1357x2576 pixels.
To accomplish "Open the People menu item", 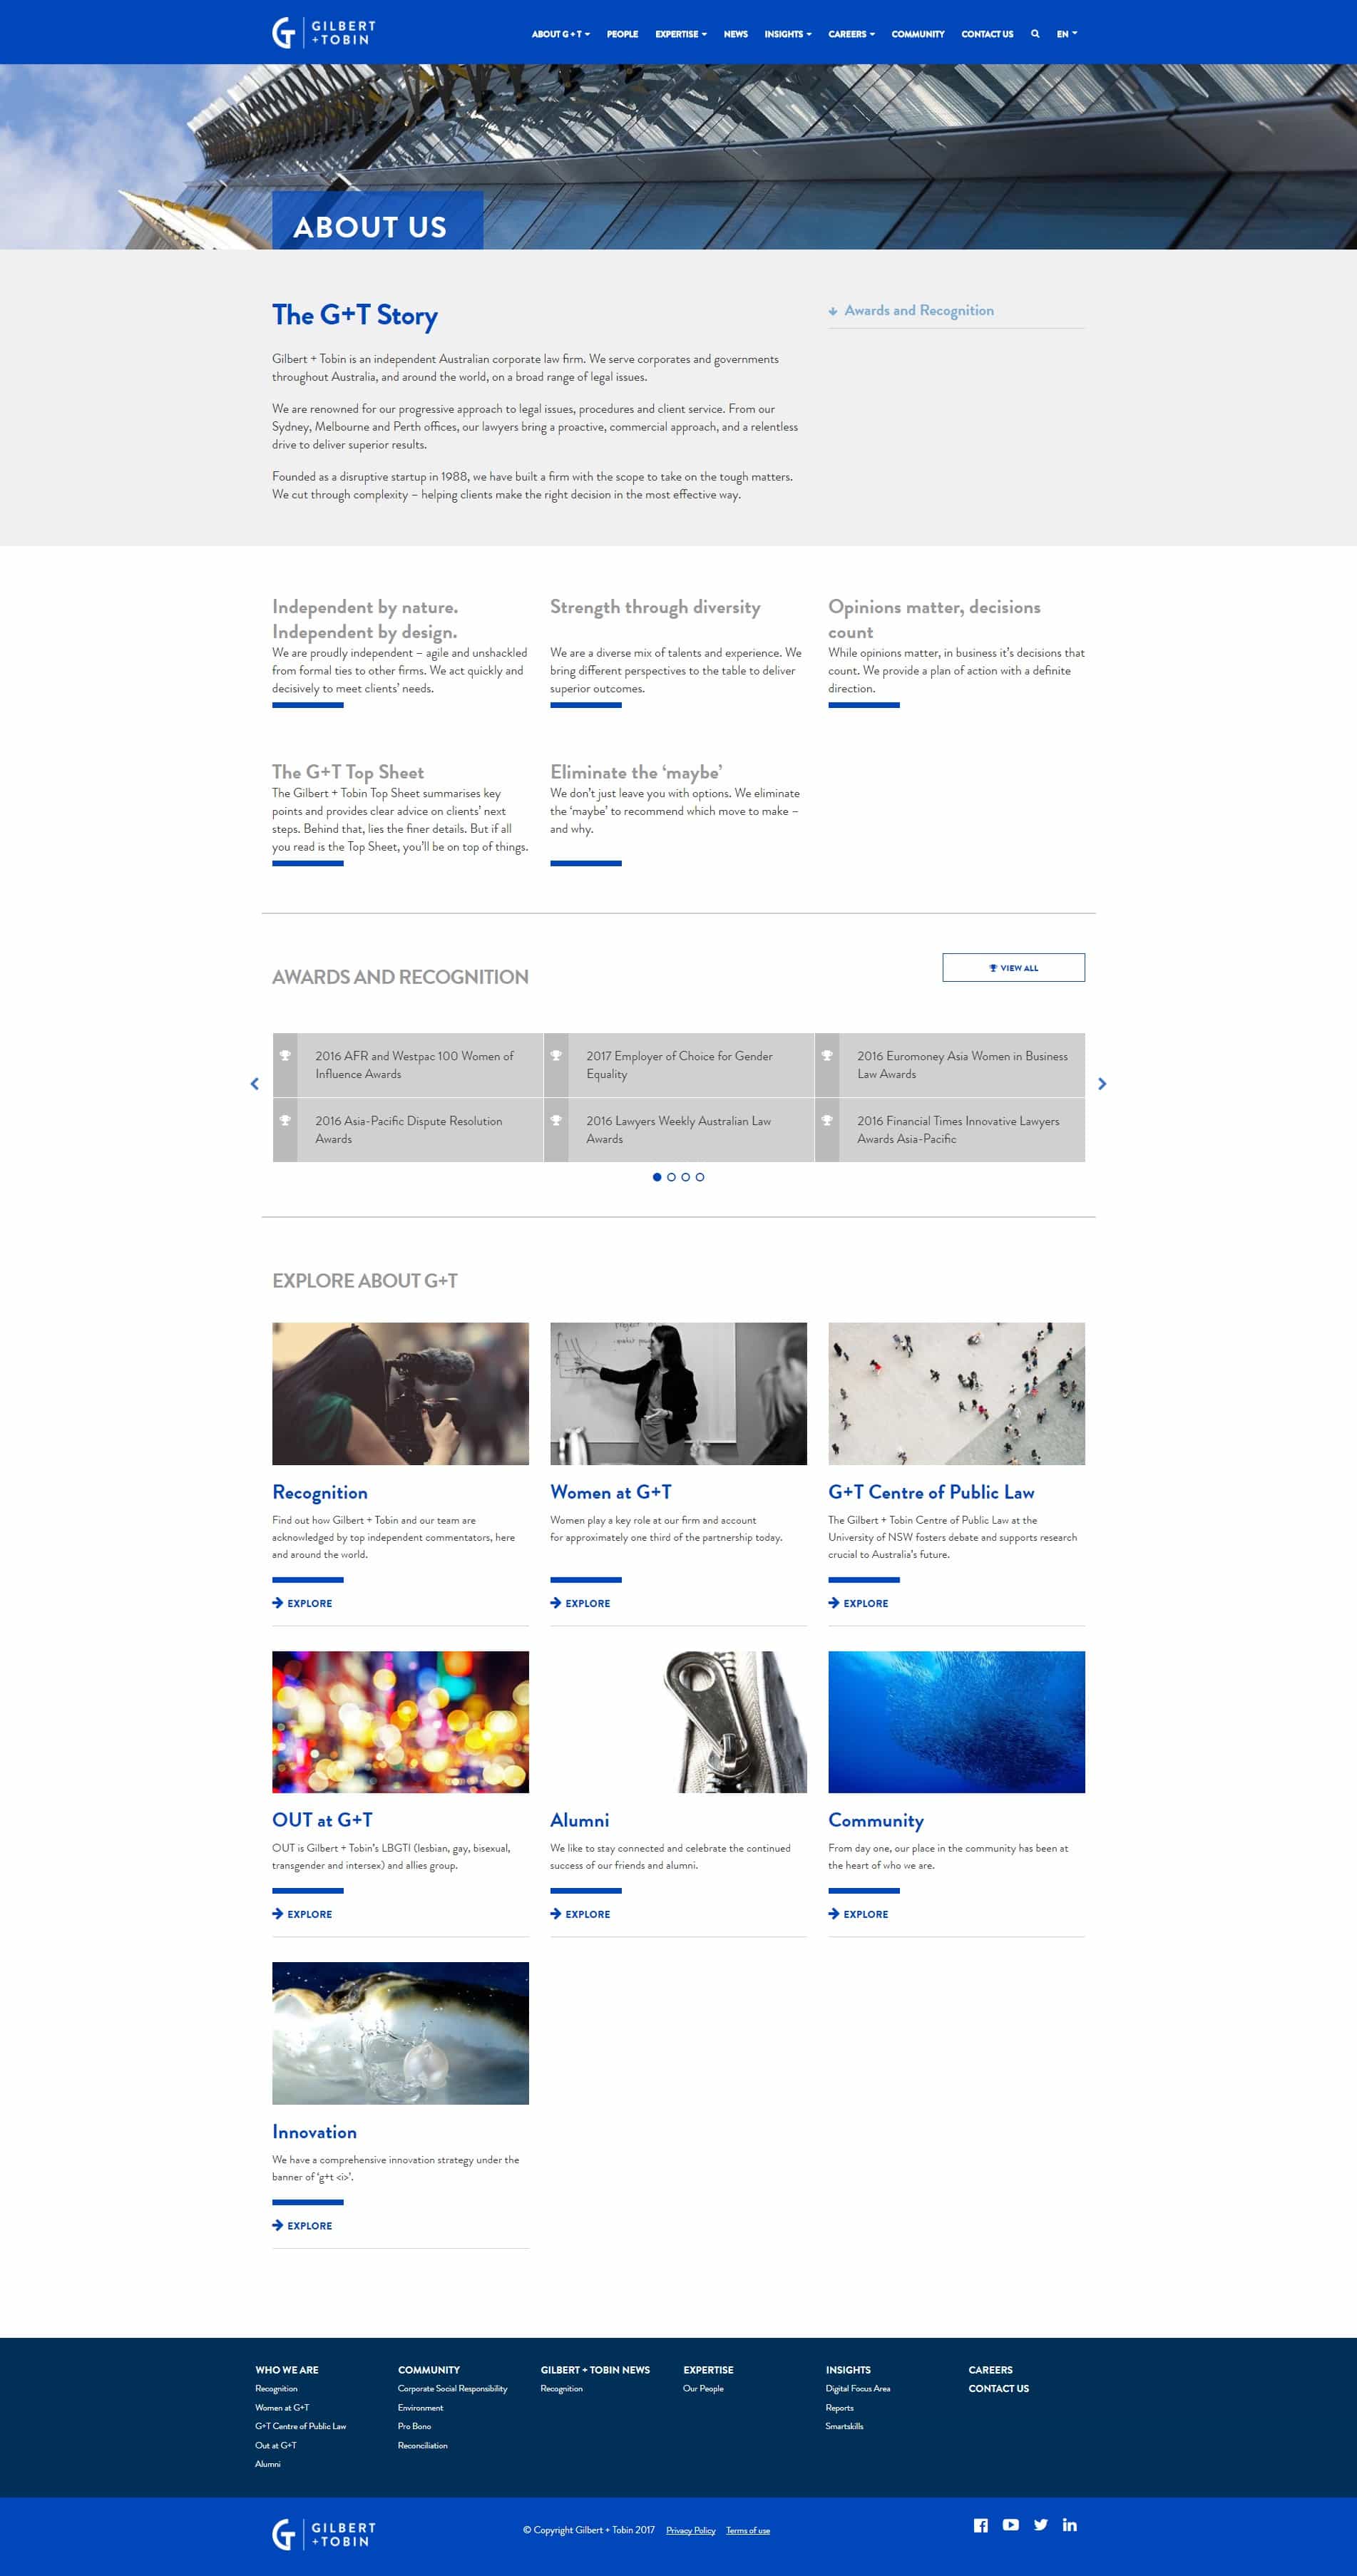I will click(x=622, y=34).
